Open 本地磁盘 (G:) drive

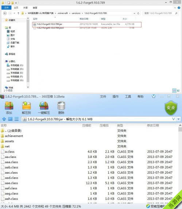(15, 80)
